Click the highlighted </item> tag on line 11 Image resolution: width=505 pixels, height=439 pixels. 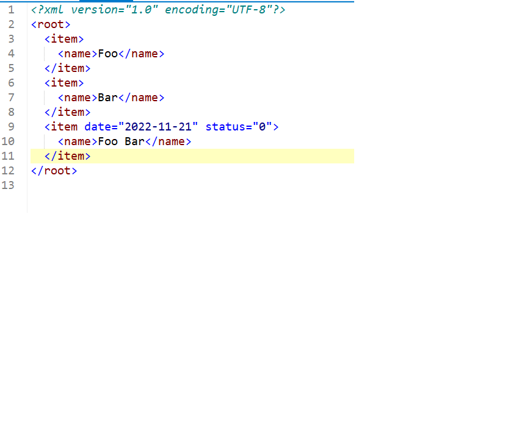pyautogui.click(x=67, y=156)
